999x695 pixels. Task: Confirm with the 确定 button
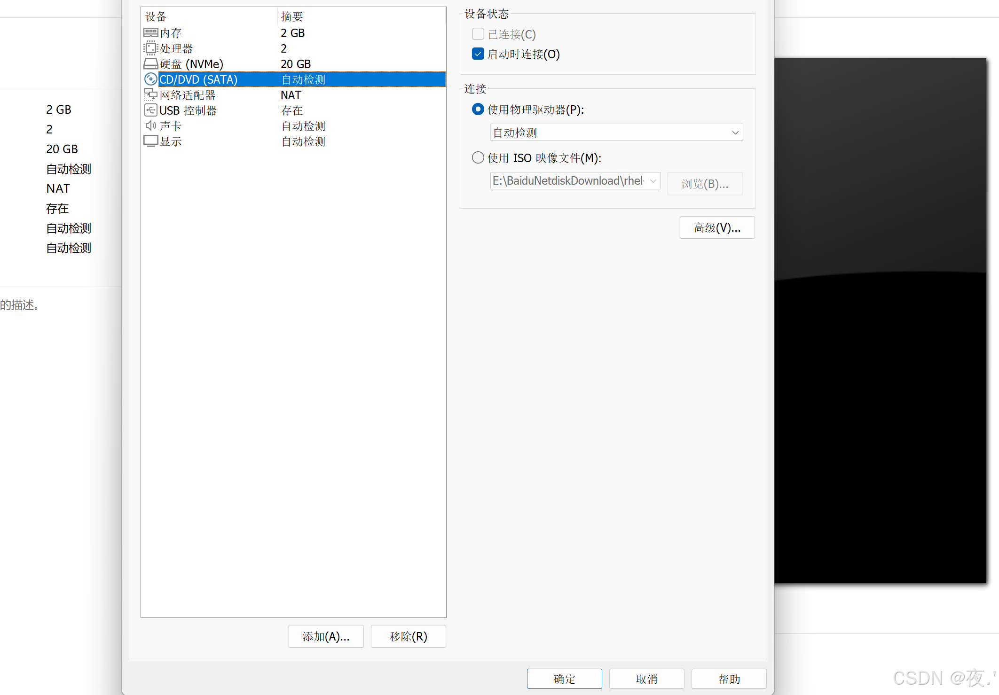[x=564, y=679]
